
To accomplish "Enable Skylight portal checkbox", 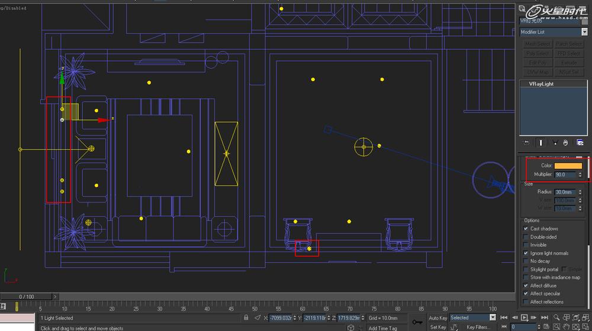I will (526, 269).
